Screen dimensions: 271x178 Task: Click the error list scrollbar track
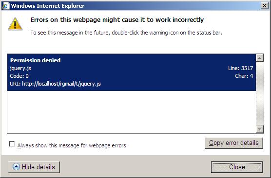[x=260, y=93]
